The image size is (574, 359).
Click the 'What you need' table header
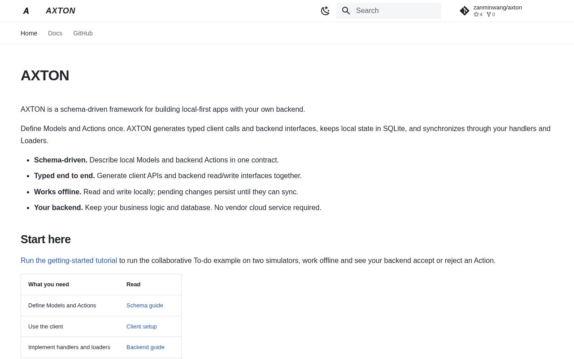tap(48, 285)
